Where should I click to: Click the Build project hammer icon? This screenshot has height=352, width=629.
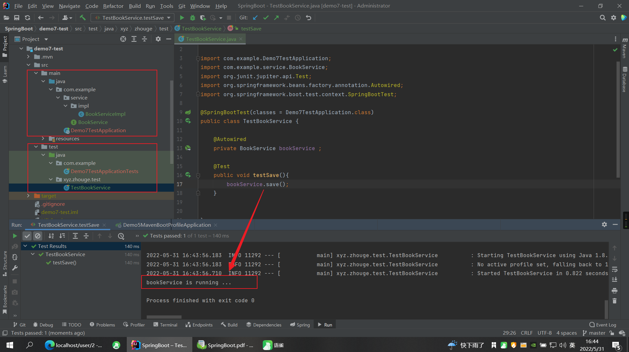pyautogui.click(x=83, y=18)
